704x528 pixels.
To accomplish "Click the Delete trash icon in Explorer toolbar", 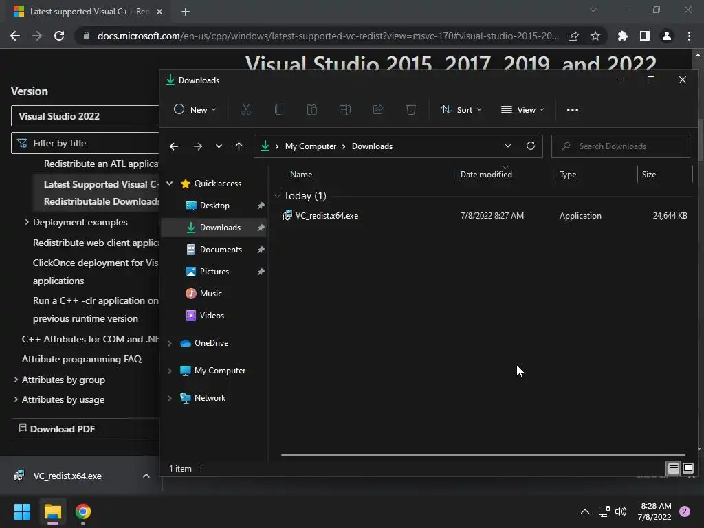I will 411,109.
